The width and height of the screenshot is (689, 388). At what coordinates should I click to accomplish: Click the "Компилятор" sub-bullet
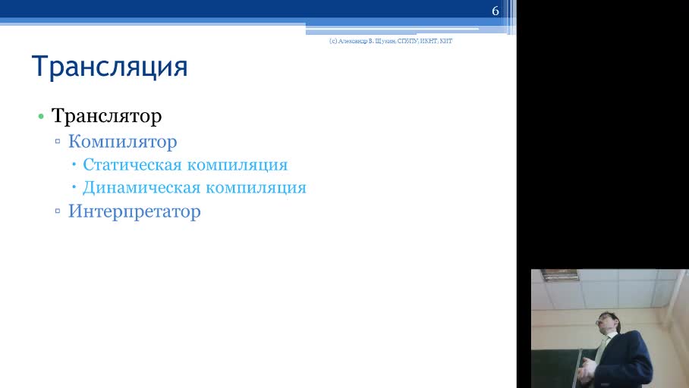123,142
